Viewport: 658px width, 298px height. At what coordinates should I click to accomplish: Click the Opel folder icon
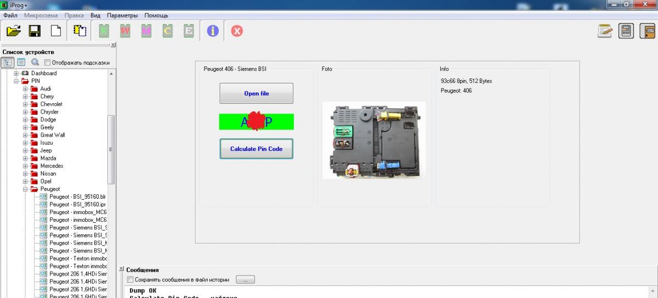pos(34,181)
